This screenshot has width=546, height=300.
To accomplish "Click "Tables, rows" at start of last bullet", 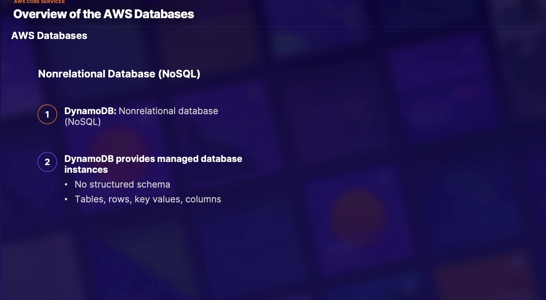I will [x=103, y=199].
